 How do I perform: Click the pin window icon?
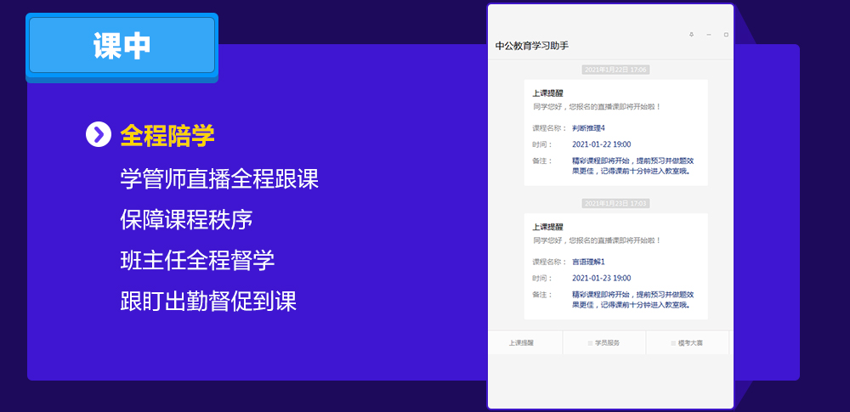pos(691,35)
